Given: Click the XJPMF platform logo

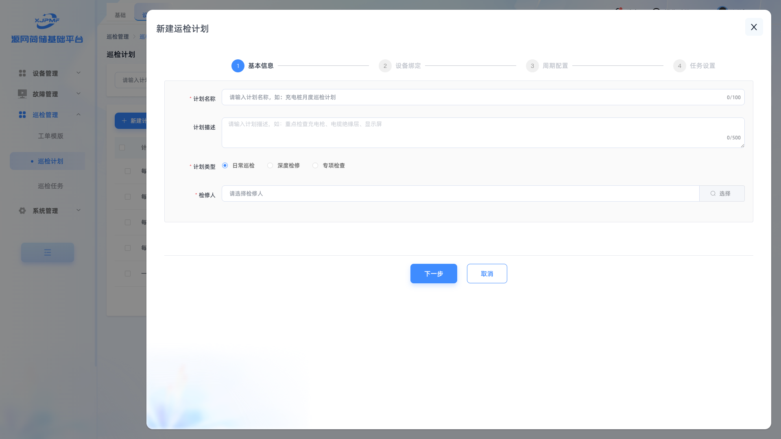Looking at the screenshot, I should coord(47,21).
